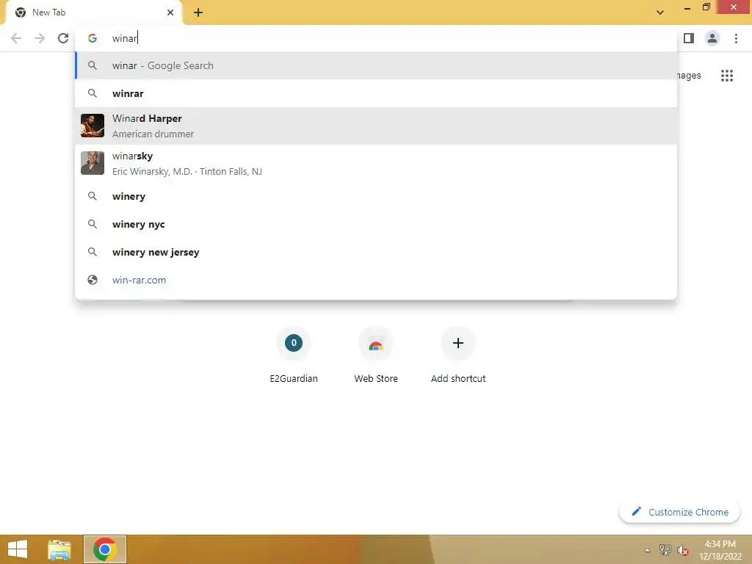Open the Windows Start button
This screenshot has height=564, width=752.
pyautogui.click(x=18, y=549)
